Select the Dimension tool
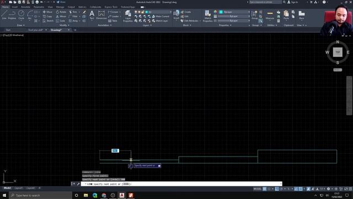This screenshot has width=353, height=199. (101, 15)
